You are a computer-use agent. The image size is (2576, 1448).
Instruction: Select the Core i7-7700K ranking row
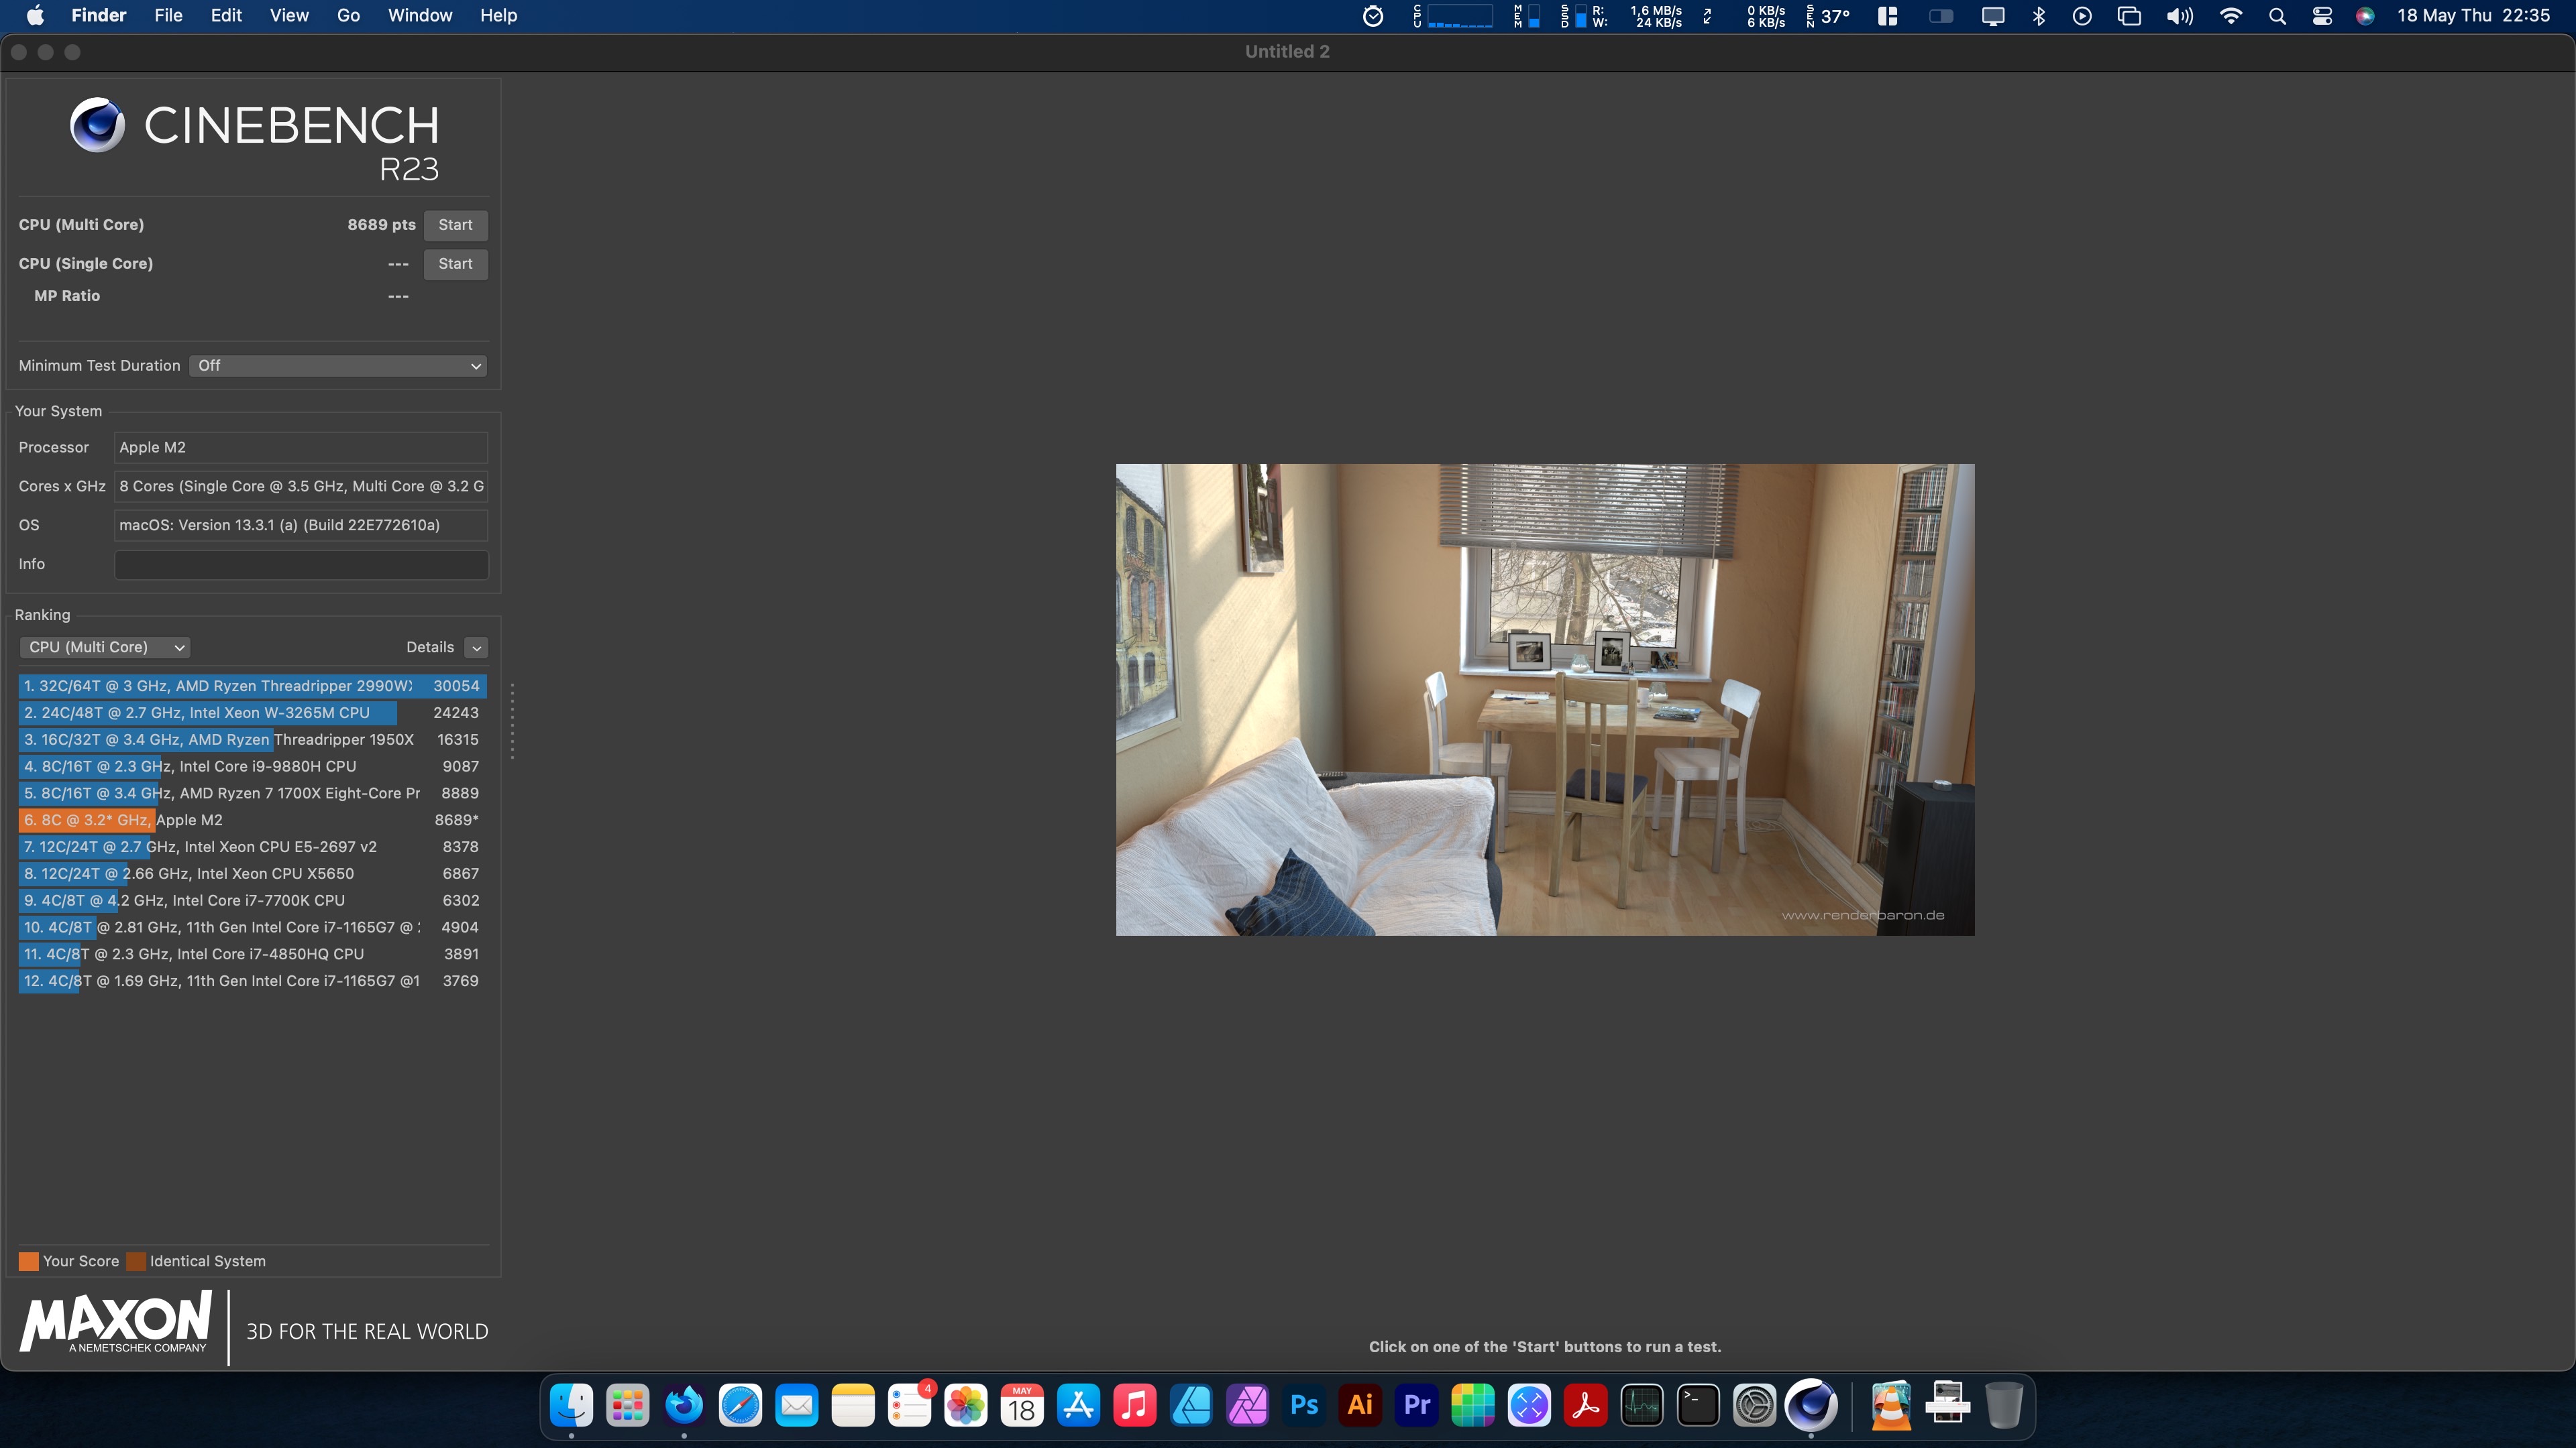coord(252,902)
